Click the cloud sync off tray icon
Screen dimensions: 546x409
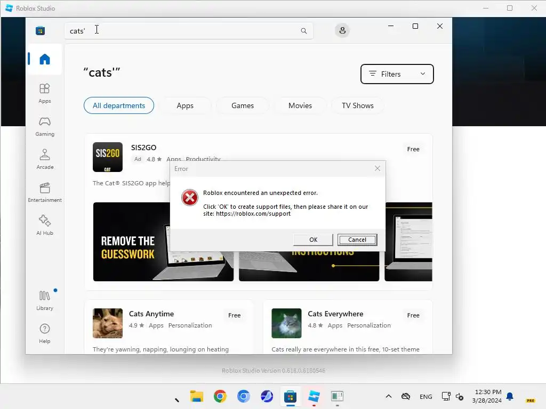(406, 396)
